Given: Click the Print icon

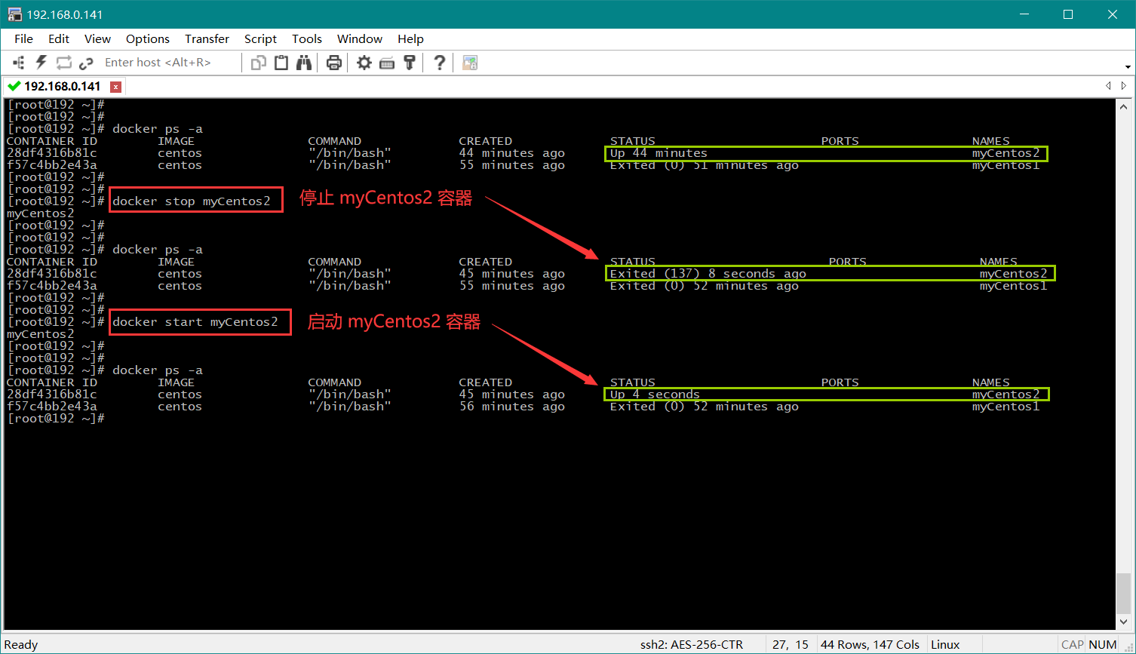Looking at the screenshot, I should (334, 63).
